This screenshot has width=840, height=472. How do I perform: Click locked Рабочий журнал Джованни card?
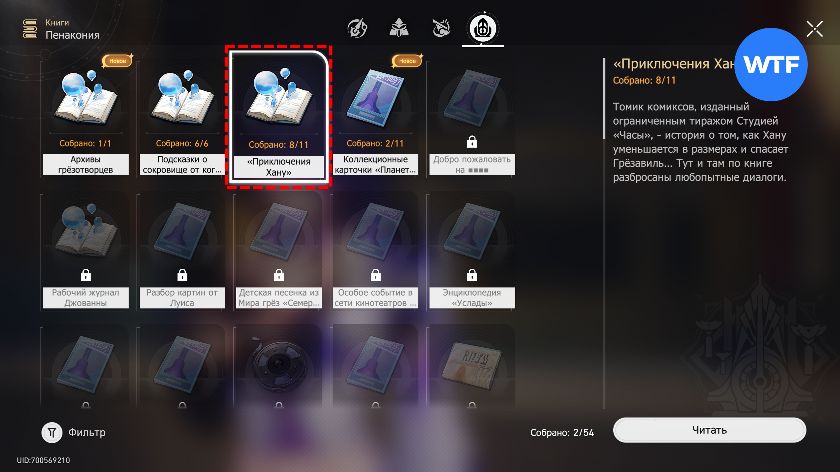(x=85, y=251)
